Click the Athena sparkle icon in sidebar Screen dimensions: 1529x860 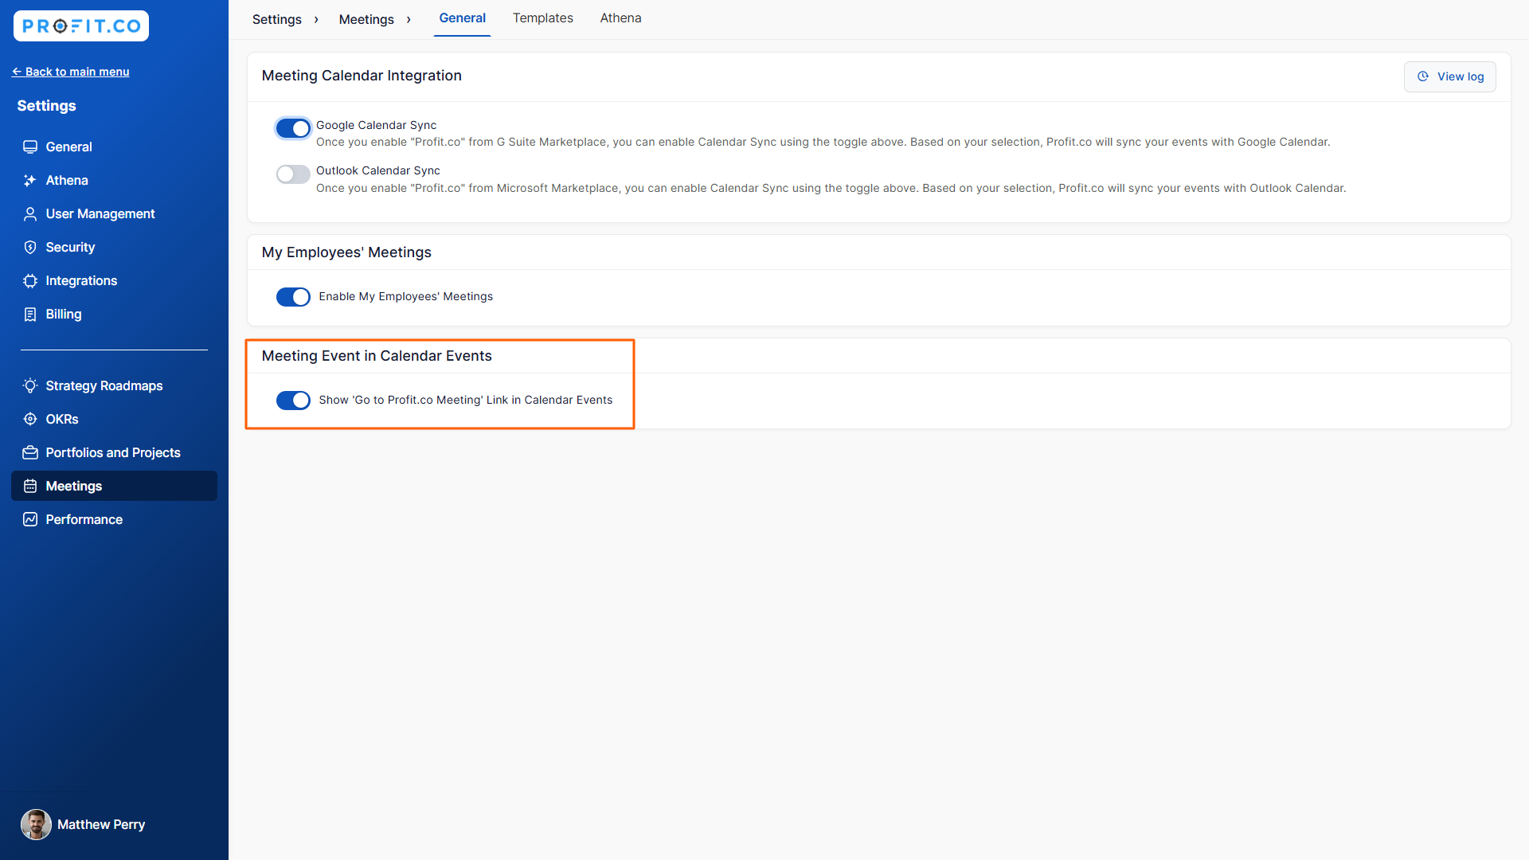(x=30, y=181)
